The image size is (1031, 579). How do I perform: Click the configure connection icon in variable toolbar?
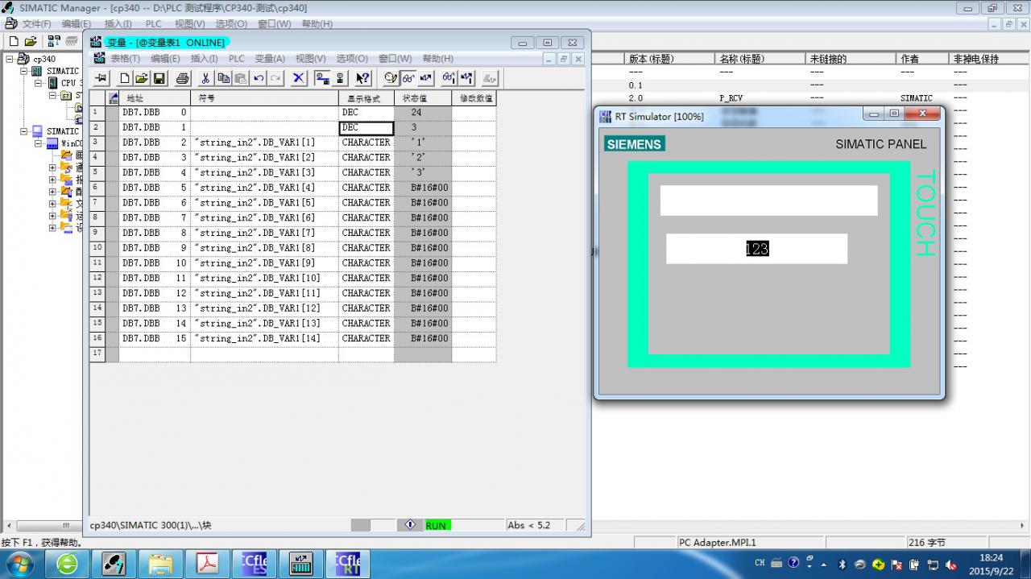click(x=322, y=78)
